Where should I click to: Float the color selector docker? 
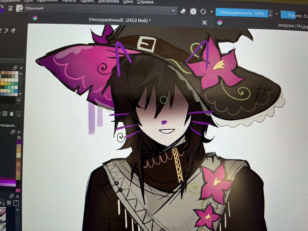[13, 132]
